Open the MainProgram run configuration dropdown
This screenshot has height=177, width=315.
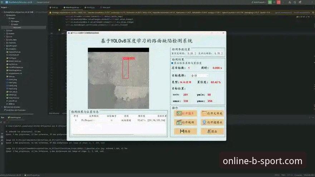(x=259, y=2)
